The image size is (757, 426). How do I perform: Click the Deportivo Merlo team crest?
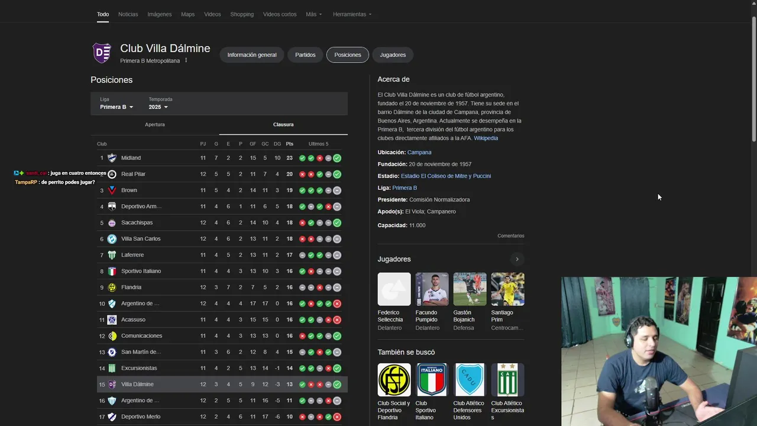pyautogui.click(x=112, y=417)
